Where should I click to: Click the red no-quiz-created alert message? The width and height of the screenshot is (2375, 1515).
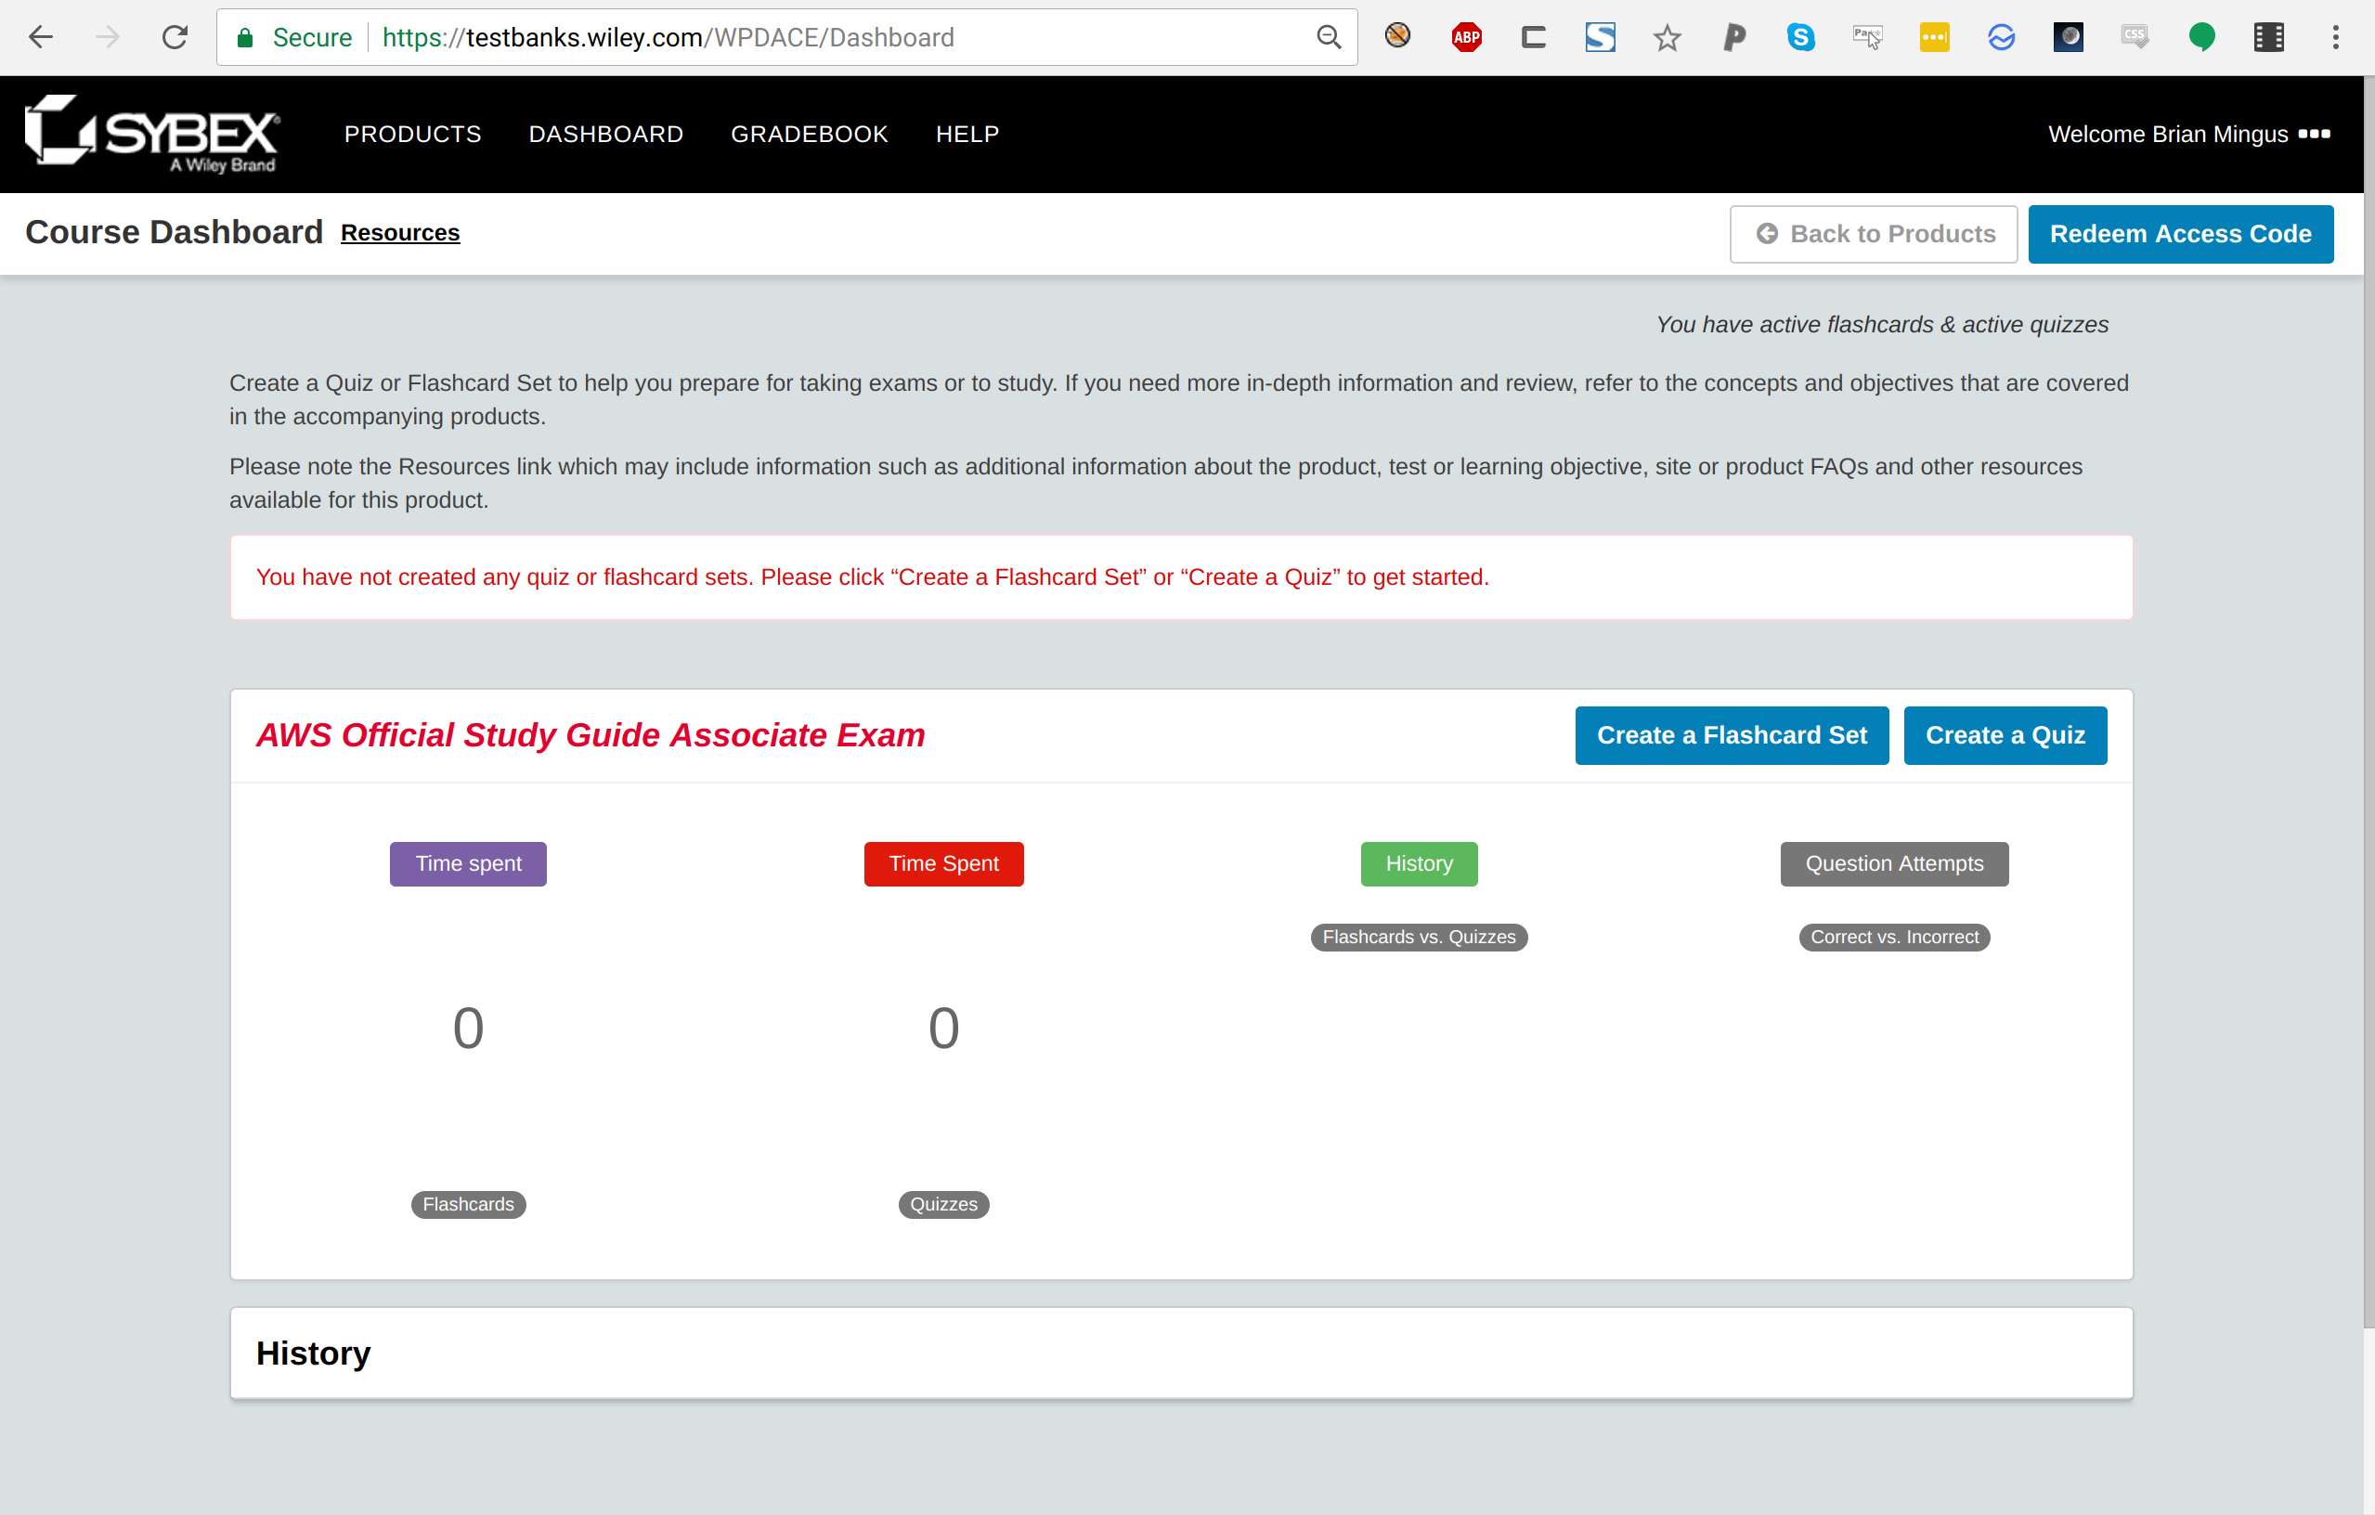(x=872, y=577)
